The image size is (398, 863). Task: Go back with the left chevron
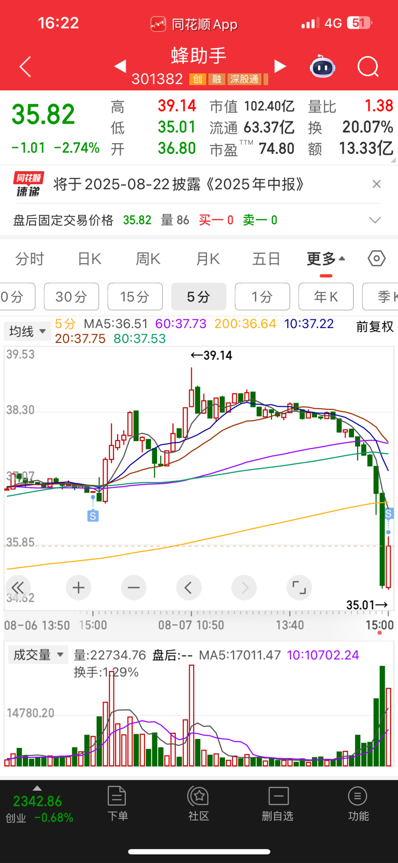[x=25, y=67]
